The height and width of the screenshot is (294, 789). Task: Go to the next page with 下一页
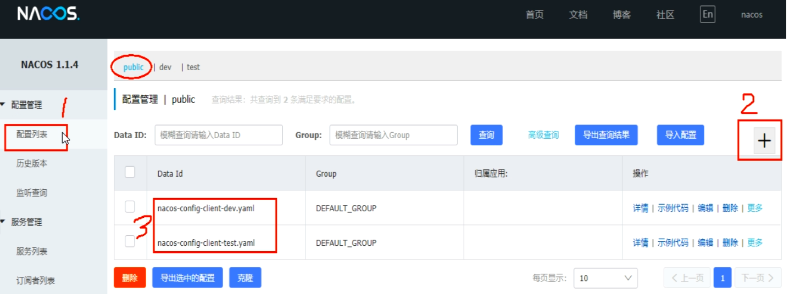tap(758, 278)
